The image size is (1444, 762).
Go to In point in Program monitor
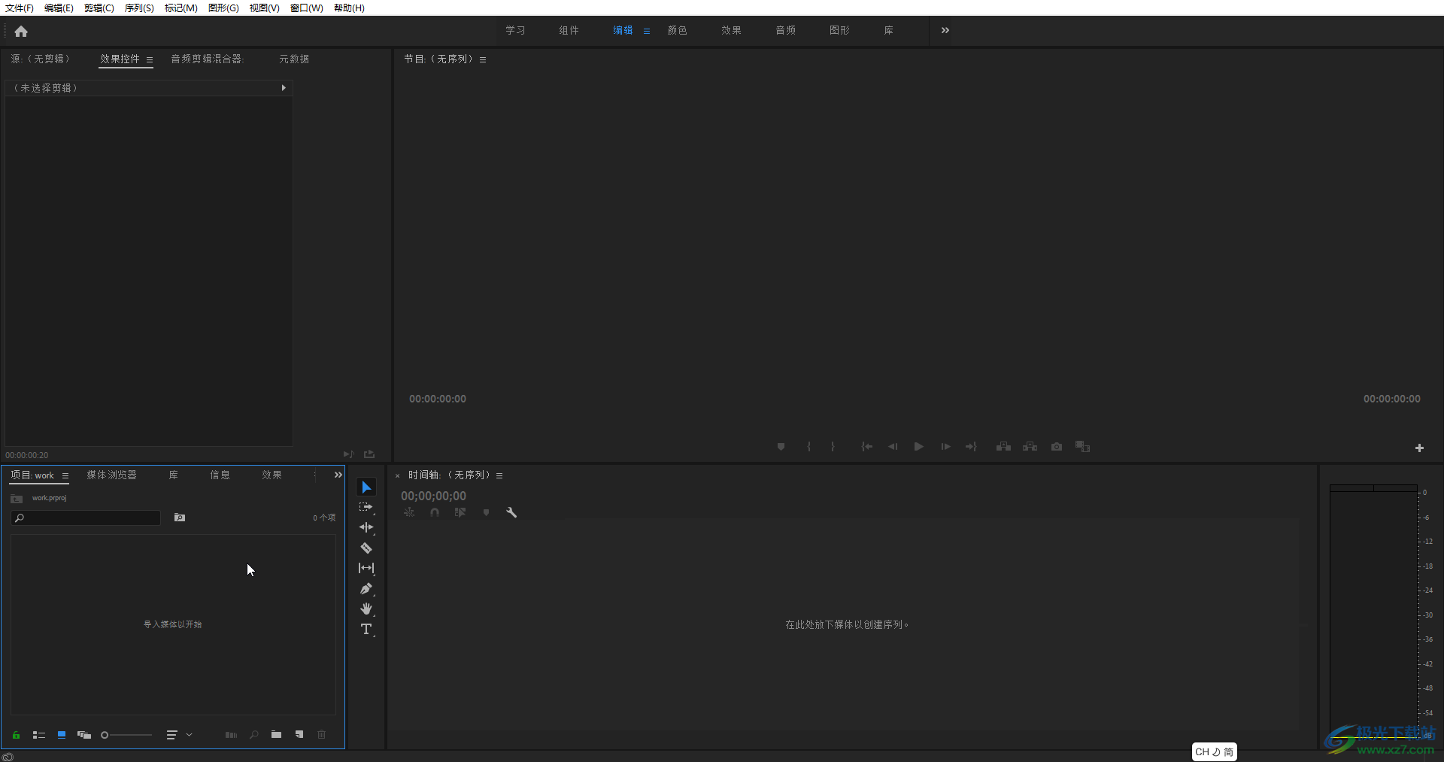[866, 447]
